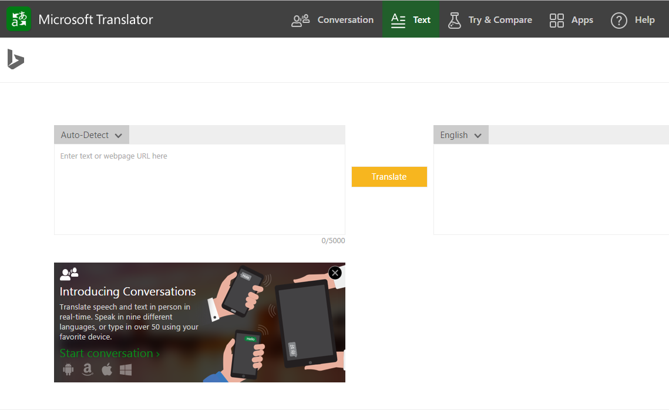Click the Apple platform icon
This screenshot has height=410, width=669.
coord(107,369)
